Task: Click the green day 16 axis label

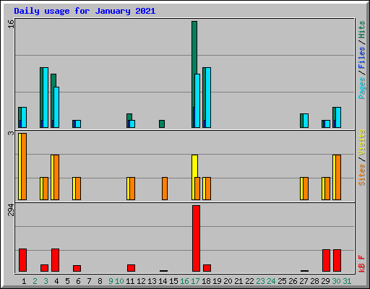Action: (185, 281)
